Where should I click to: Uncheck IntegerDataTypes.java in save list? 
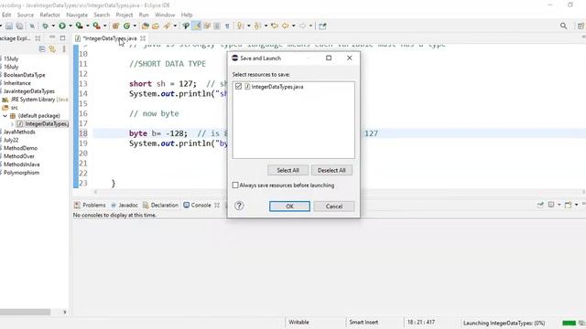(238, 87)
